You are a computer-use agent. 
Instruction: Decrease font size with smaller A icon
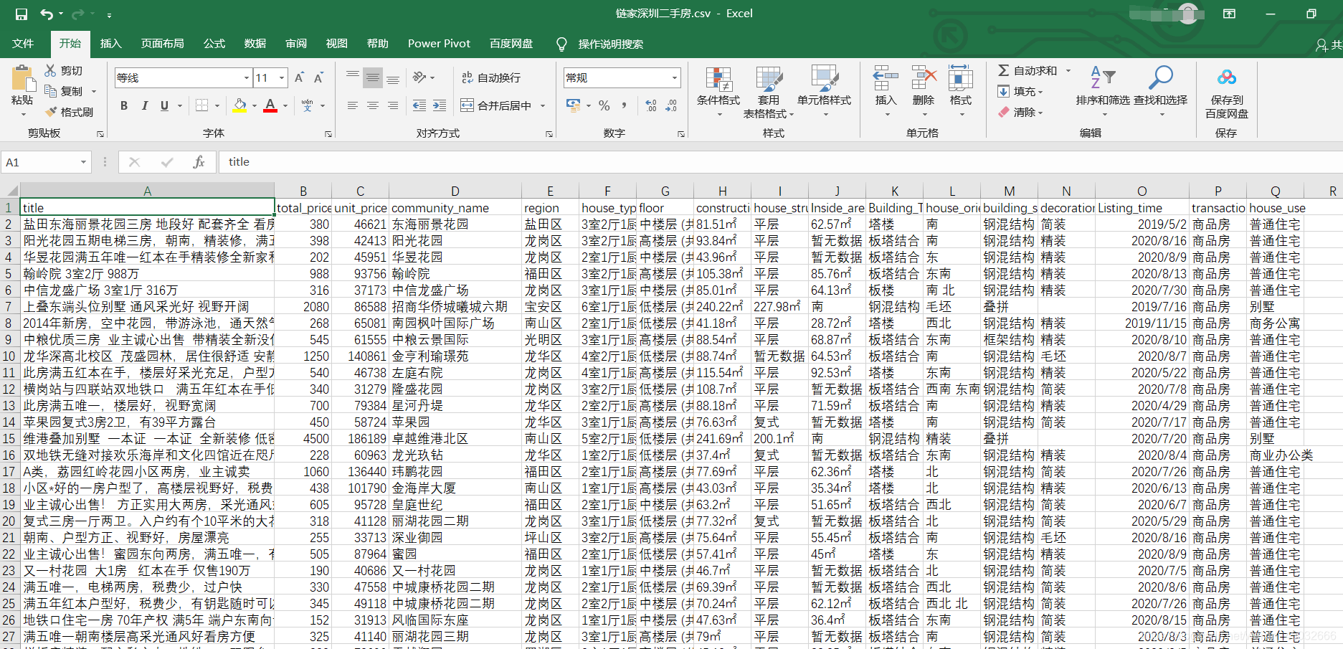click(x=318, y=77)
